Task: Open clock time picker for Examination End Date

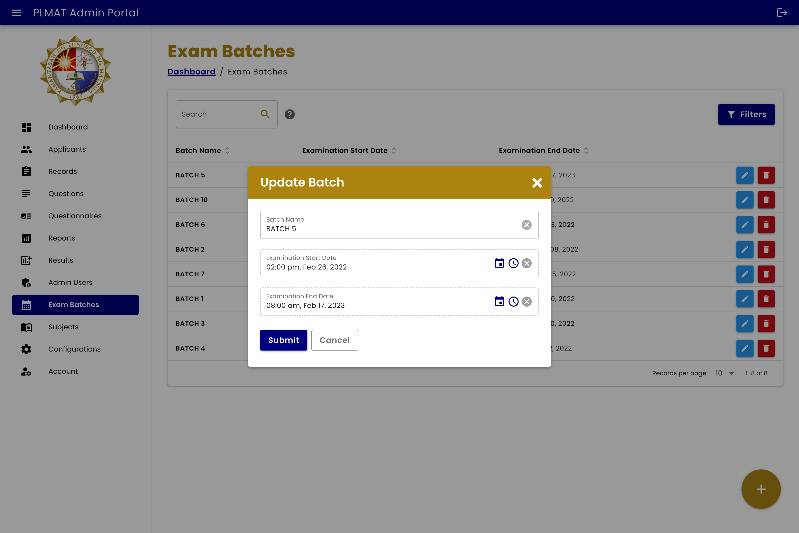Action: 513,302
